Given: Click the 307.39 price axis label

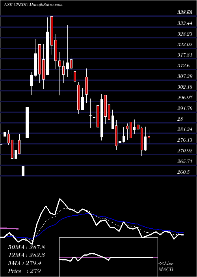Looking at the screenshot, I should 185,76.
